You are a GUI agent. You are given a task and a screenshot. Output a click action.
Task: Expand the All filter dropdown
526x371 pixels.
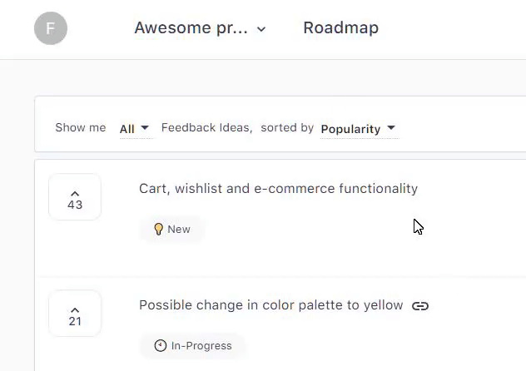[134, 128]
